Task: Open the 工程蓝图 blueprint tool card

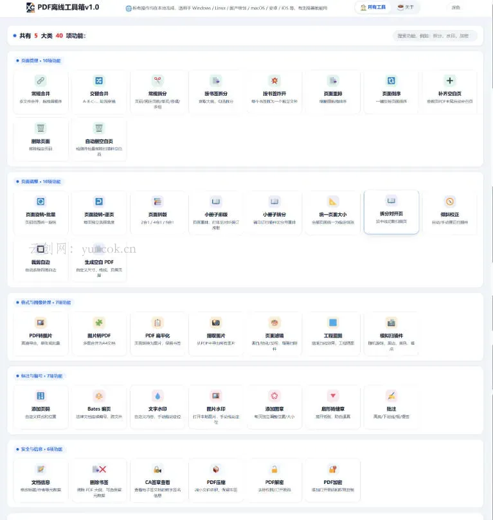Action: [x=333, y=334]
